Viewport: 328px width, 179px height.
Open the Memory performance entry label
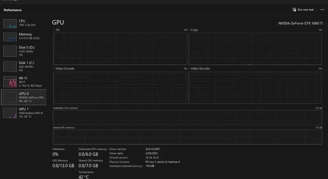click(25, 34)
